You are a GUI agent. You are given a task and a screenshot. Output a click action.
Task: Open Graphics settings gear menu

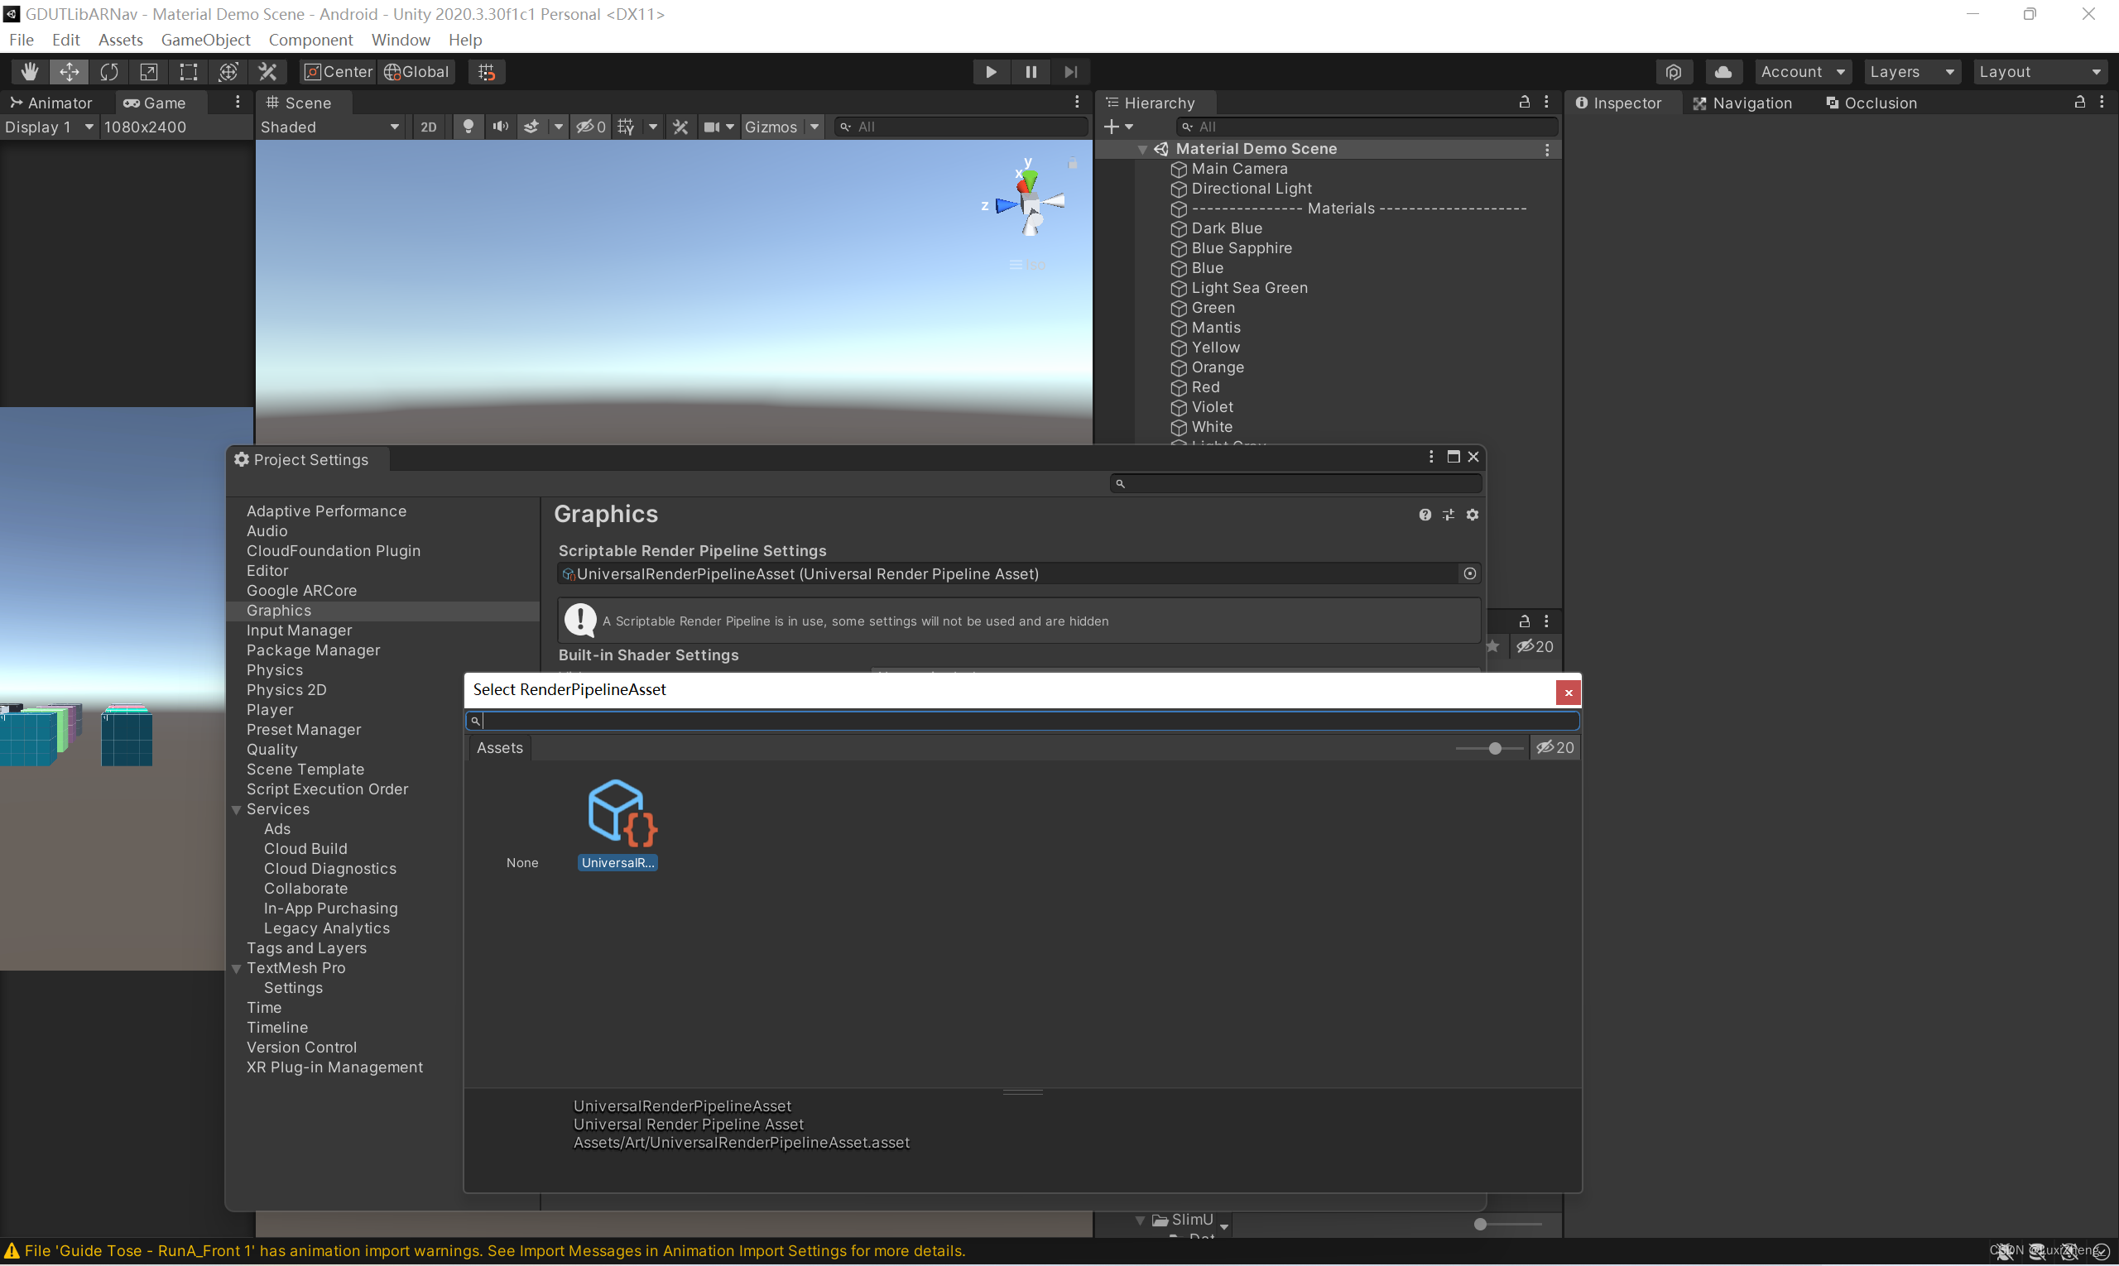coord(1472,515)
